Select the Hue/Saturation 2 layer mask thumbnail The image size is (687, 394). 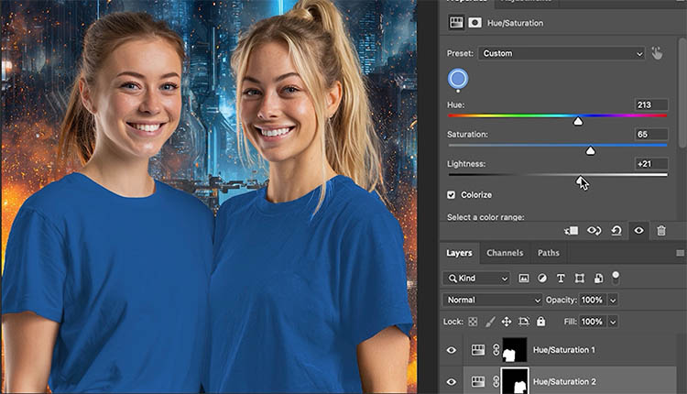(x=515, y=381)
